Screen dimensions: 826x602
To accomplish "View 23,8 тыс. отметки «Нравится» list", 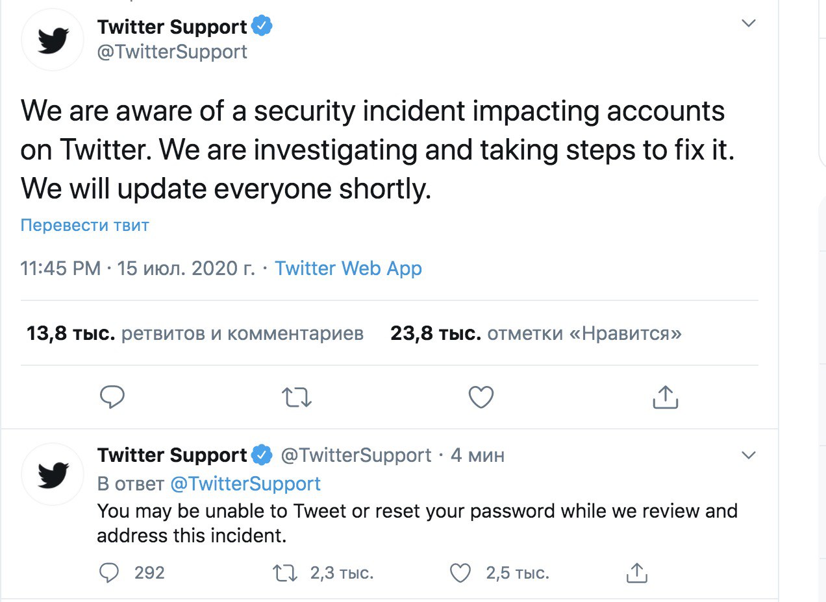I will tap(536, 333).
